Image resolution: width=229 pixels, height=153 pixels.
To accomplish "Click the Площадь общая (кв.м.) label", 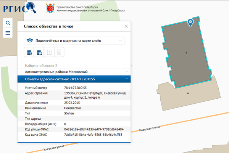I will 40,124.
